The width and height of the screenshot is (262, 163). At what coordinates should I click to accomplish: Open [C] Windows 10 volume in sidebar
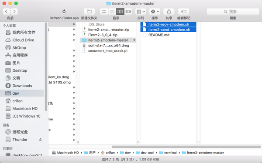pyautogui.click(x=22, y=116)
